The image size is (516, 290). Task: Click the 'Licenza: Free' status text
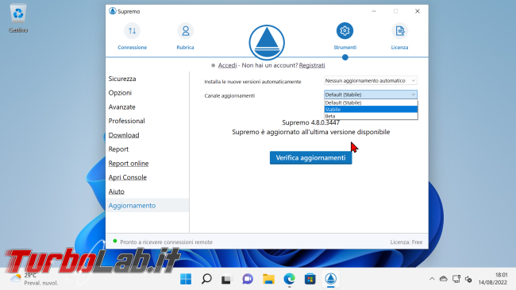(x=406, y=242)
